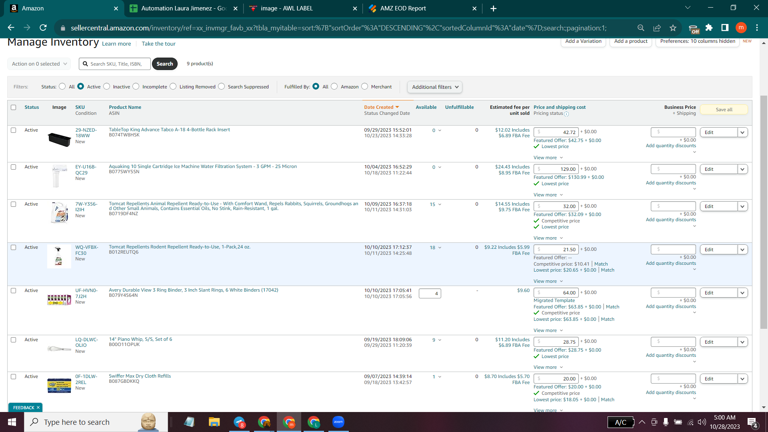Image resolution: width=768 pixels, height=432 pixels.
Task: Open a new browser tab
Action: pos(493,8)
